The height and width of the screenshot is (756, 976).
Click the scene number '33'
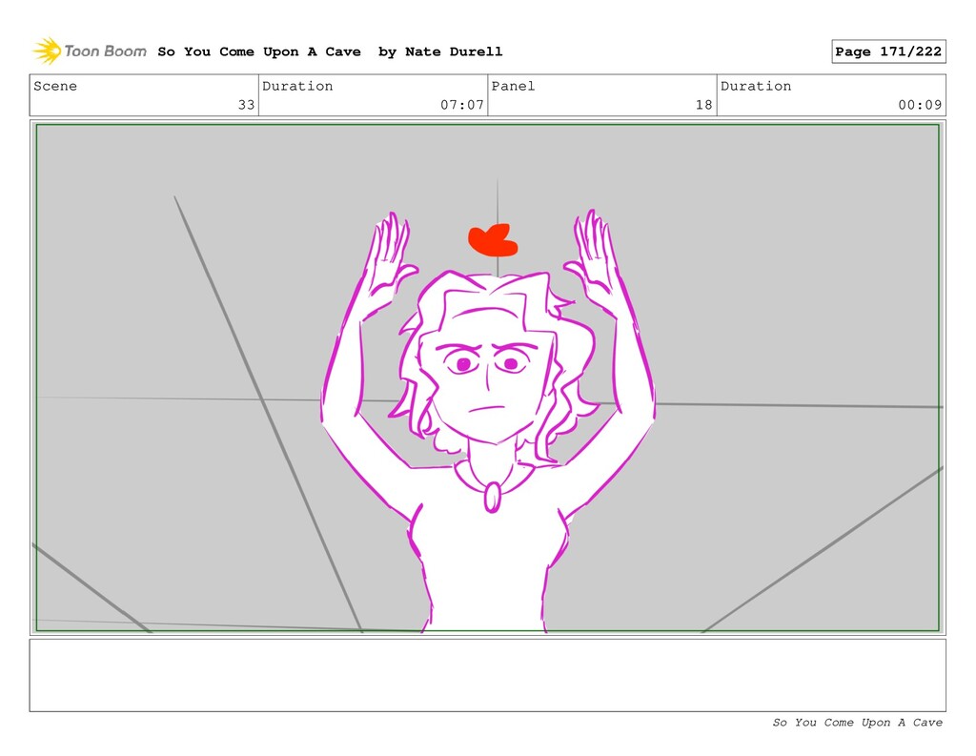(x=247, y=105)
